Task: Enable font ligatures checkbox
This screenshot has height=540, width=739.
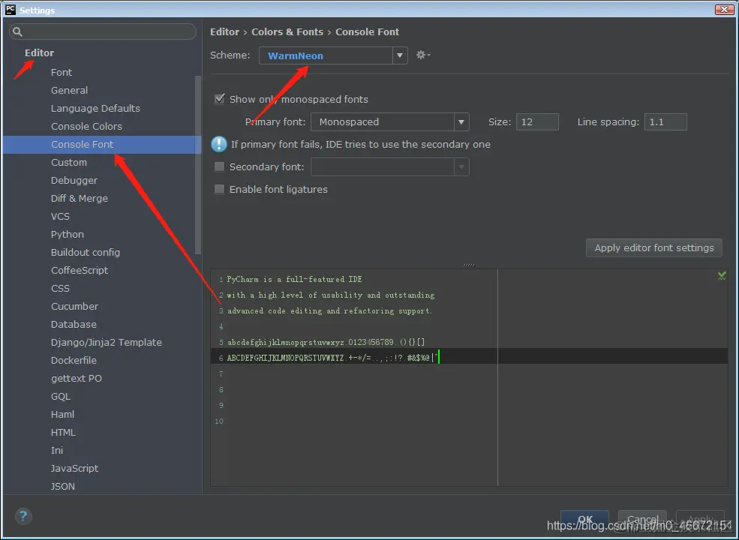Action: coord(219,189)
